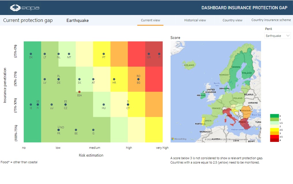Click the score 0 dark green swatch
This screenshot has height=184, width=293.
[x=274, y=116]
